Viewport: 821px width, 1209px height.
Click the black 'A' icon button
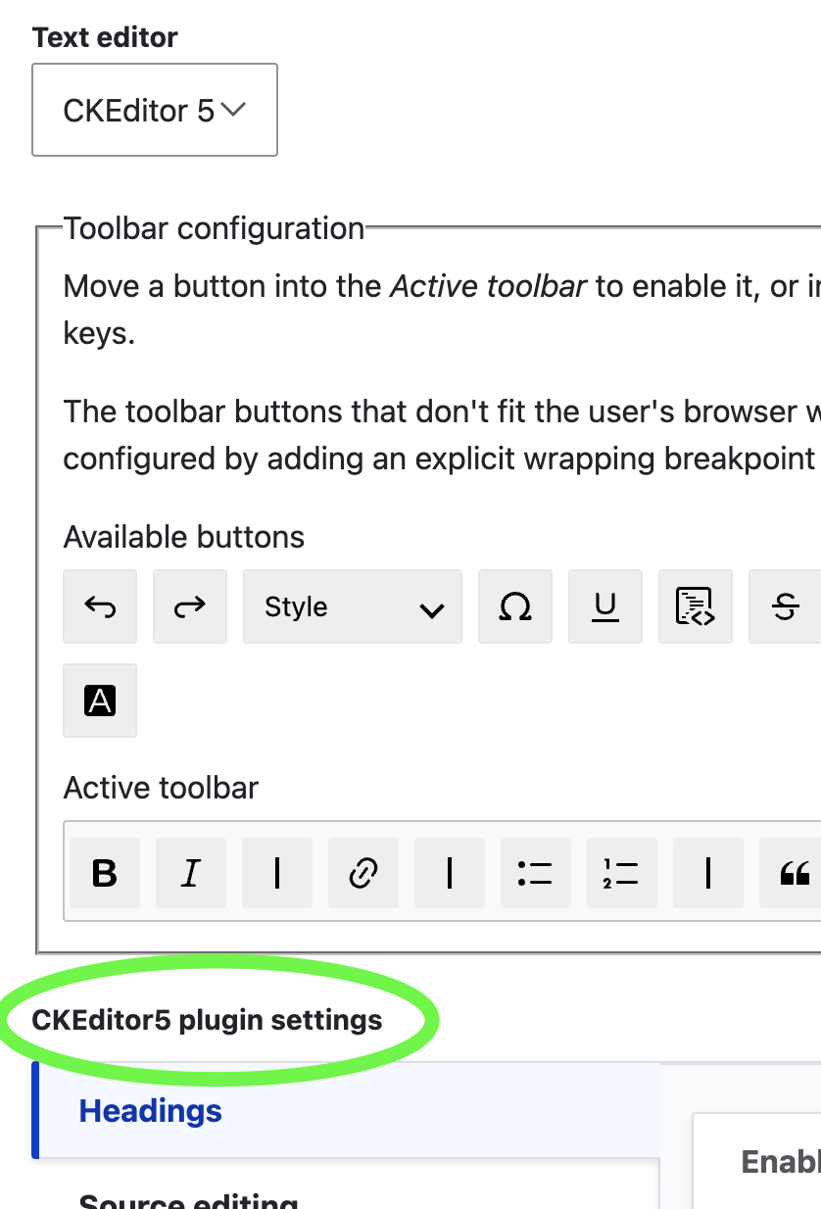pos(100,701)
